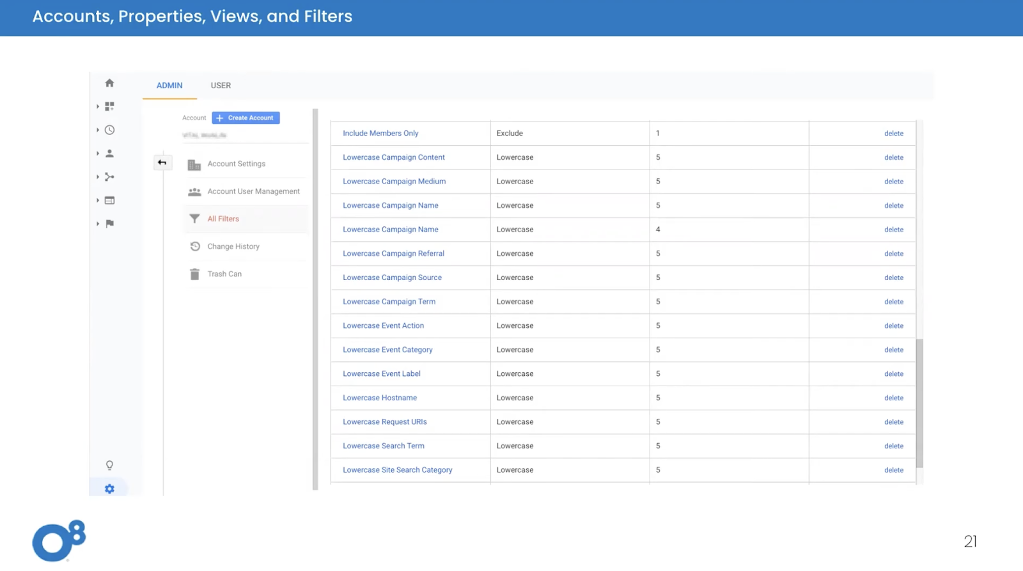Image resolution: width=1023 pixels, height=571 pixels.
Task: Switch to the ADMIN tab
Action: 169,86
